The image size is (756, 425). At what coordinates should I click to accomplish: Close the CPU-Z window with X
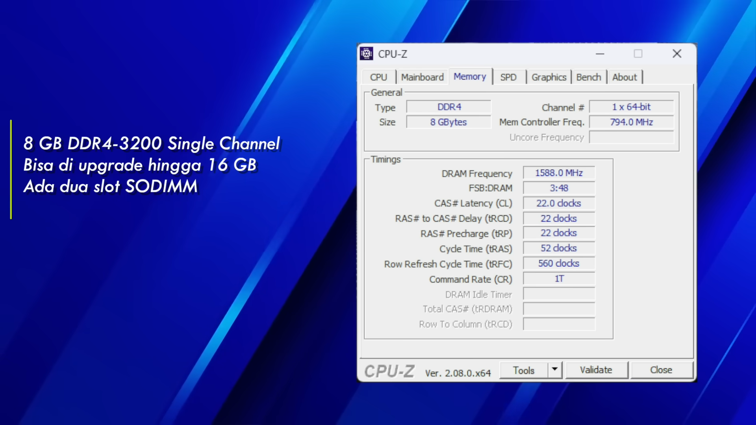[x=676, y=54]
